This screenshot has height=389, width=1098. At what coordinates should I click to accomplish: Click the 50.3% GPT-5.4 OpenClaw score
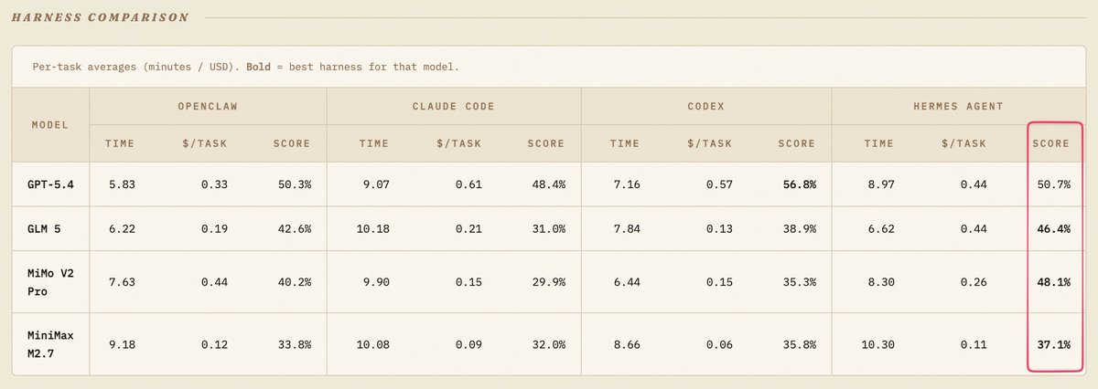(x=294, y=184)
